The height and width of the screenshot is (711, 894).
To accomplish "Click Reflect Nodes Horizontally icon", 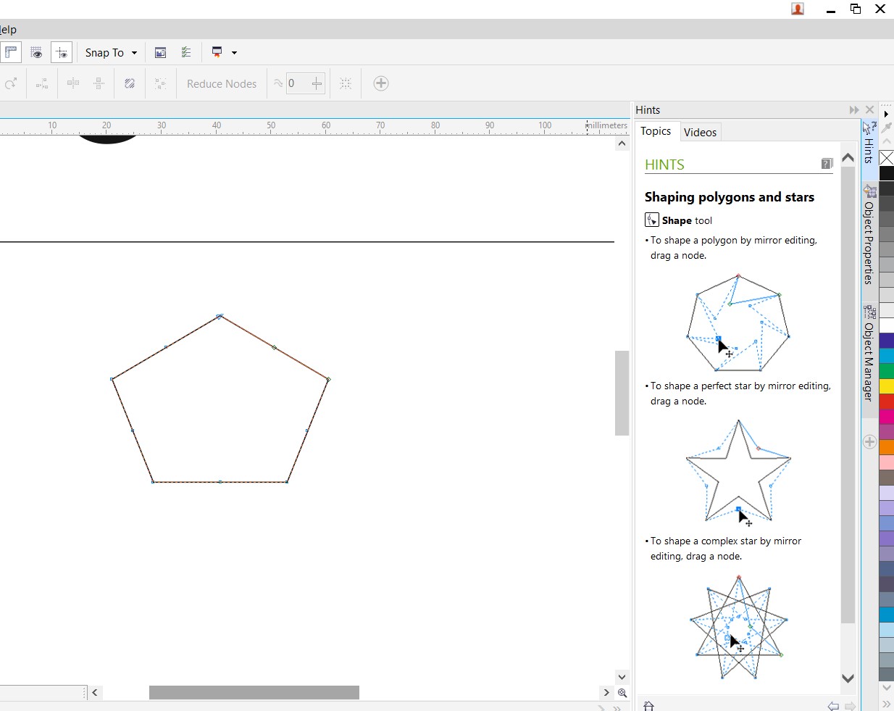I will coord(73,83).
